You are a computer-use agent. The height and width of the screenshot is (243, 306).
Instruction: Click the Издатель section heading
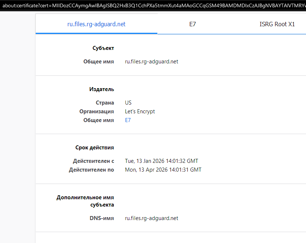[x=102, y=89]
